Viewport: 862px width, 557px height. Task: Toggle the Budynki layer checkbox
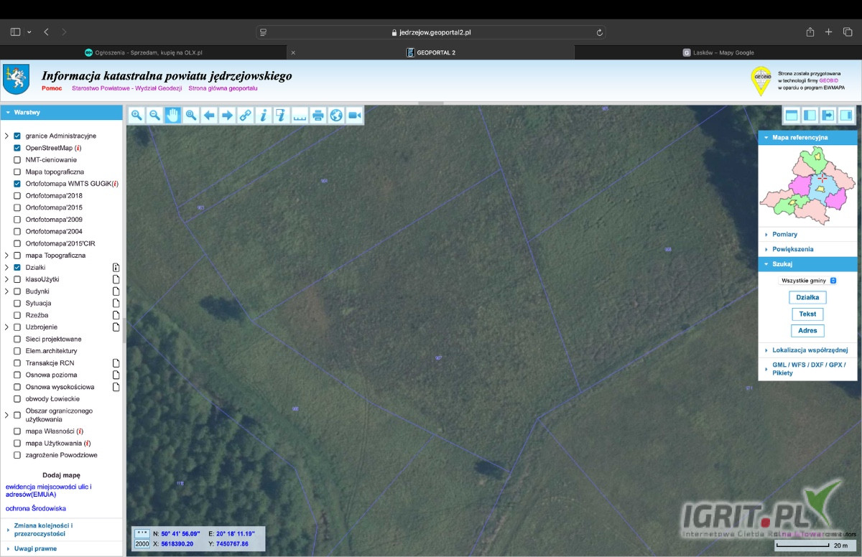tap(17, 291)
